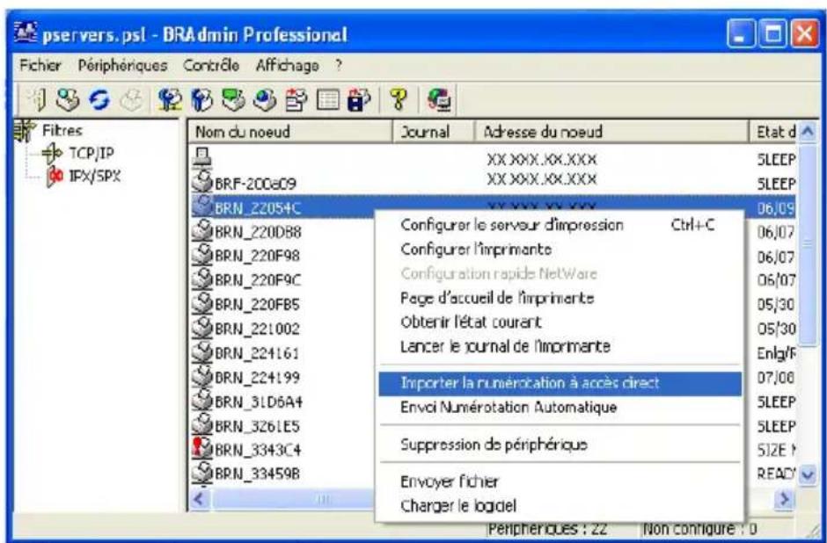Click the horizontal scrollbar right arrow
The height and width of the screenshot is (543, 827).
(x=786, y=499)
